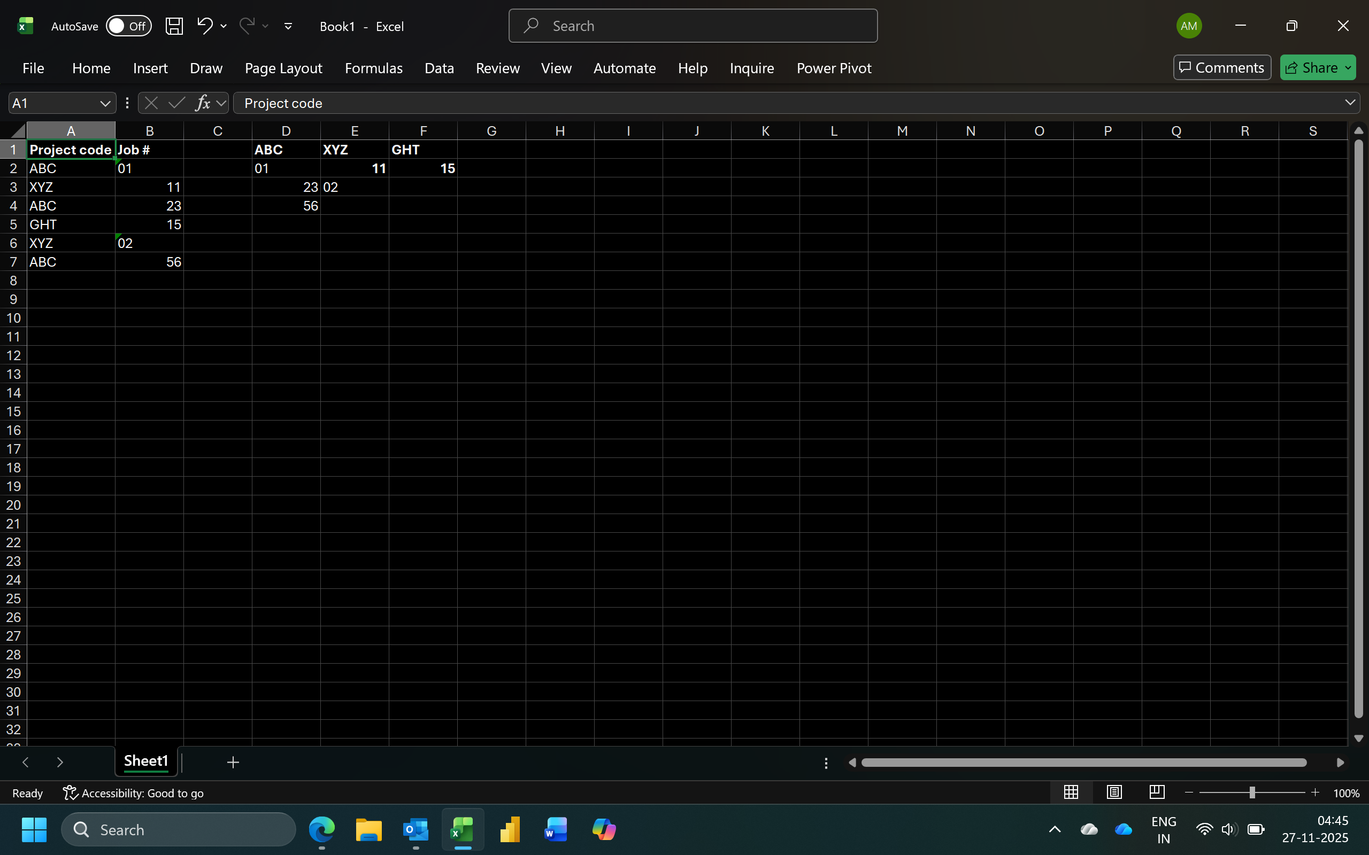This screenshot has width=1369, height=855.
Task: Switch to the Insert tab
Action: [150, 68]
